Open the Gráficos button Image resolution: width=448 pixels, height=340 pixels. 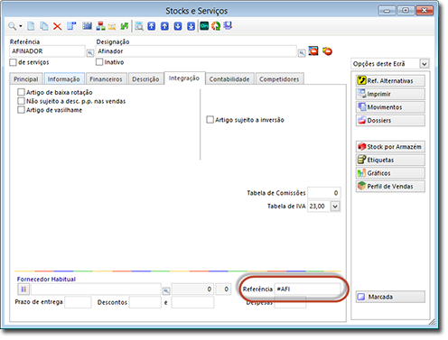click(390, 173)
